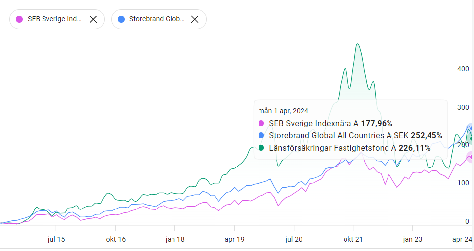Image resolution: width=474 pixels, height=251 pixels.
Task: Remove the Storebrand Global fund chip
Action: [195, 19]
